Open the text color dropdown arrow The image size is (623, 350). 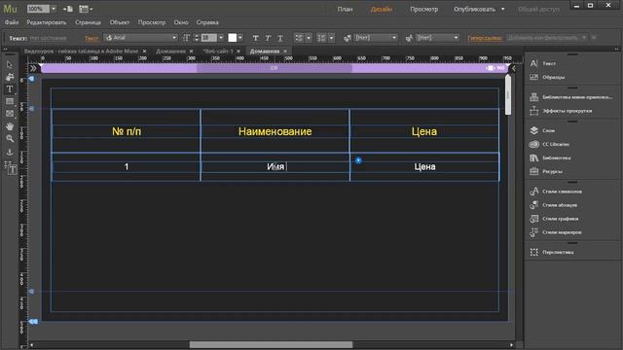pyautogui.click(x=240, y=38)
